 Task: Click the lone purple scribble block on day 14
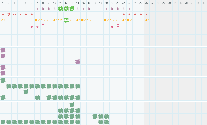(78, 62)
